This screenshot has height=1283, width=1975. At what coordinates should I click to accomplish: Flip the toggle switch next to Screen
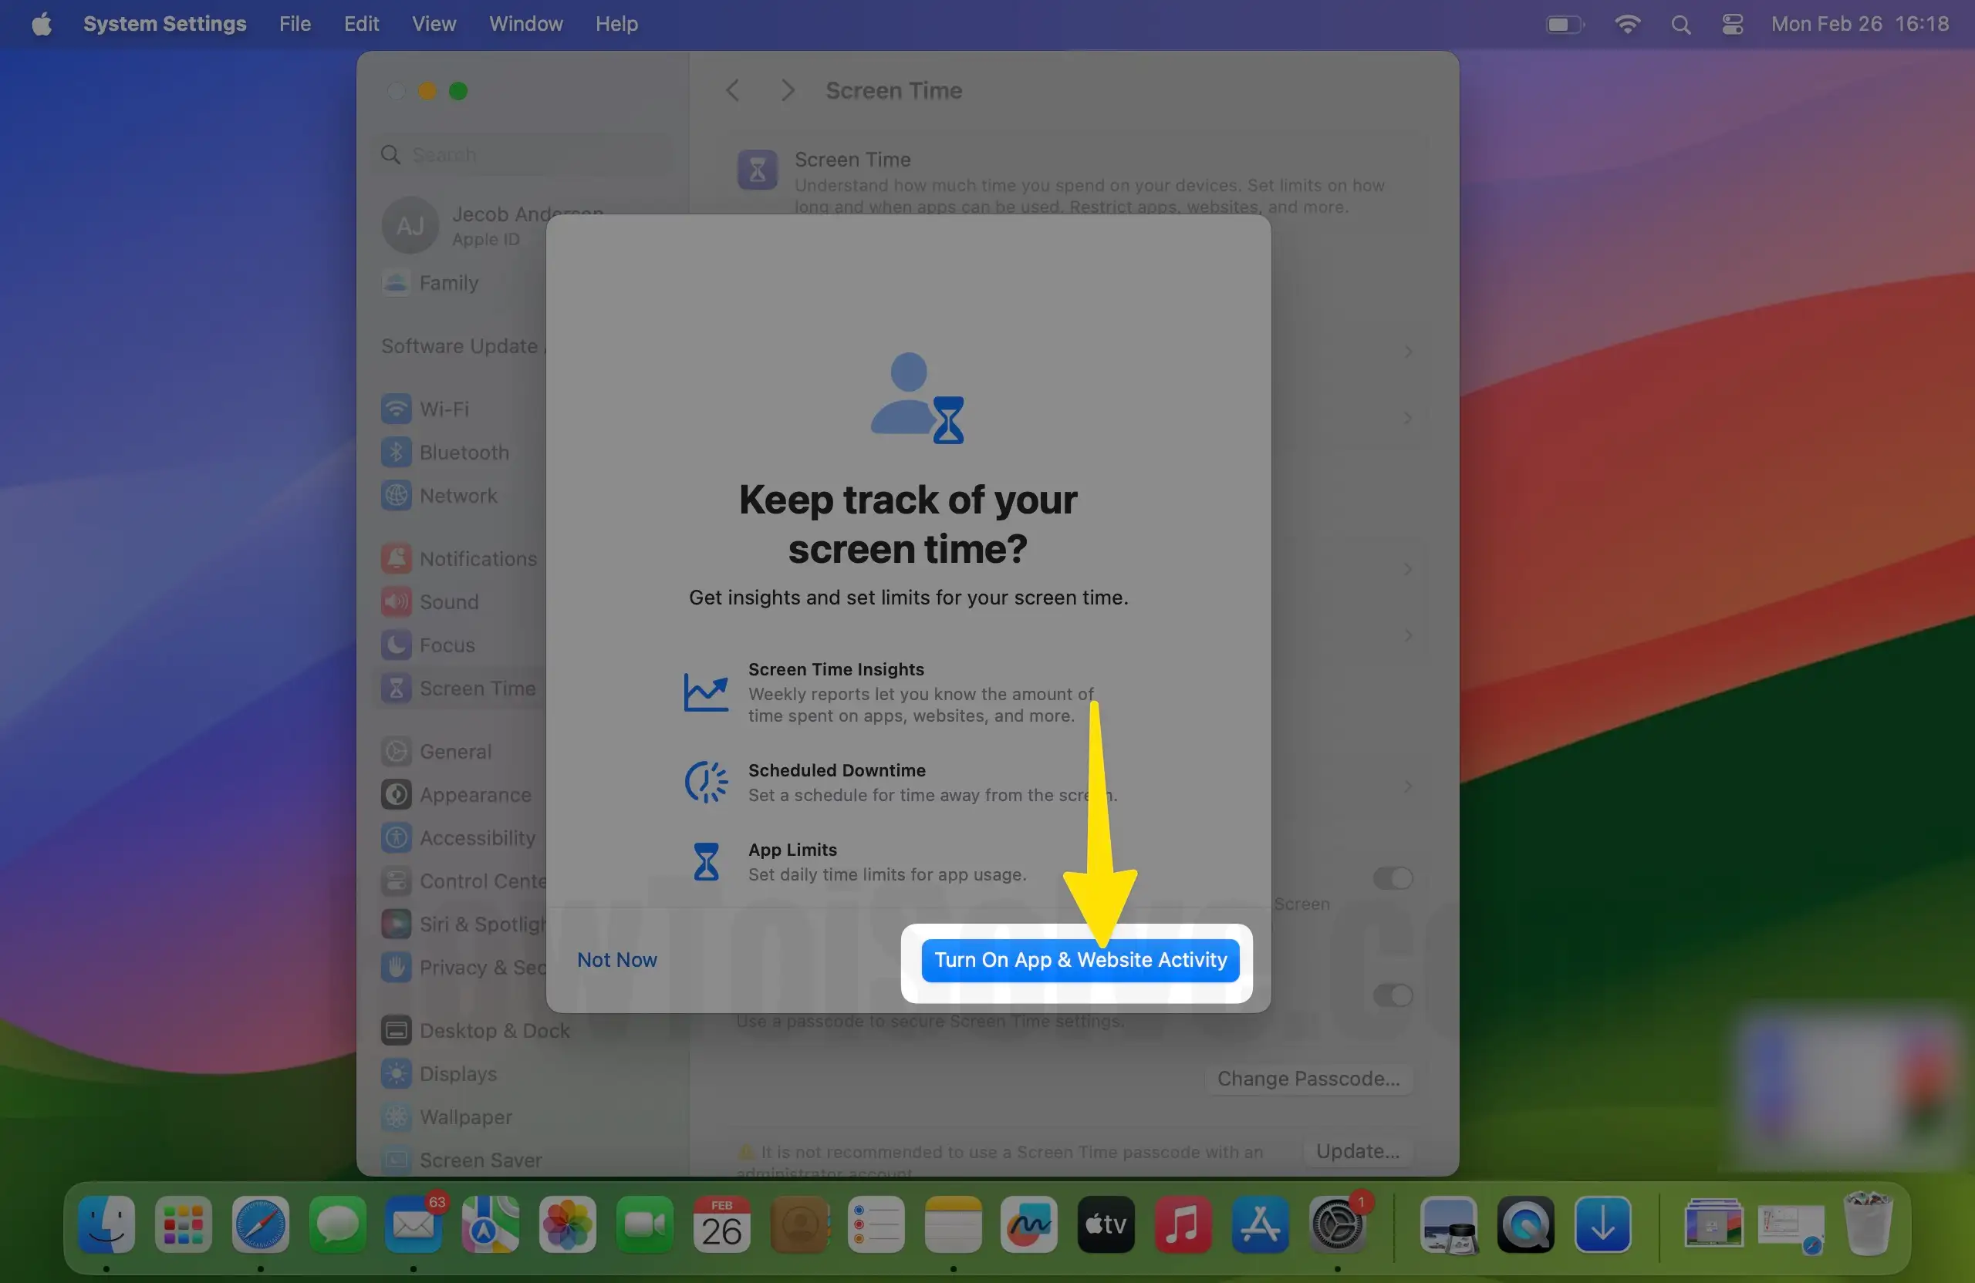click(1391, 879)
